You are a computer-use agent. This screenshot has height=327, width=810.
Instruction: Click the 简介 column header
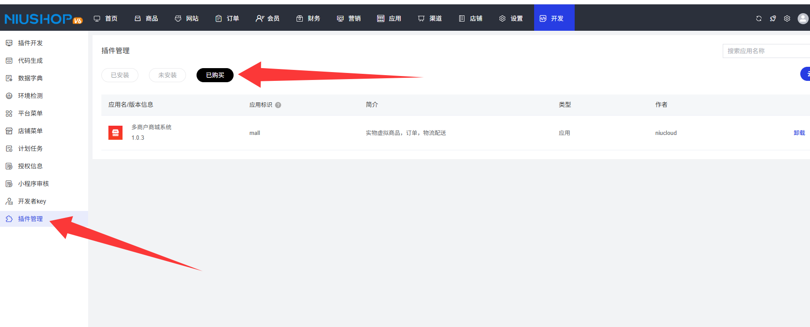click(372, 105)
